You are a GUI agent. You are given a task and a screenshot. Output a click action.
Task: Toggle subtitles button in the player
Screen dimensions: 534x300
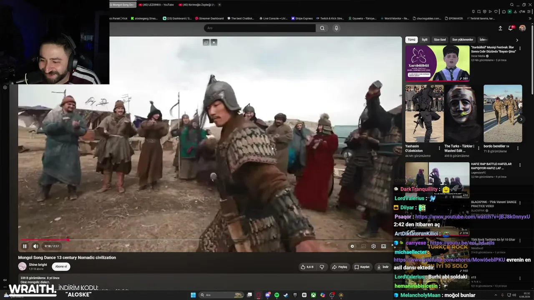[363, 246]
